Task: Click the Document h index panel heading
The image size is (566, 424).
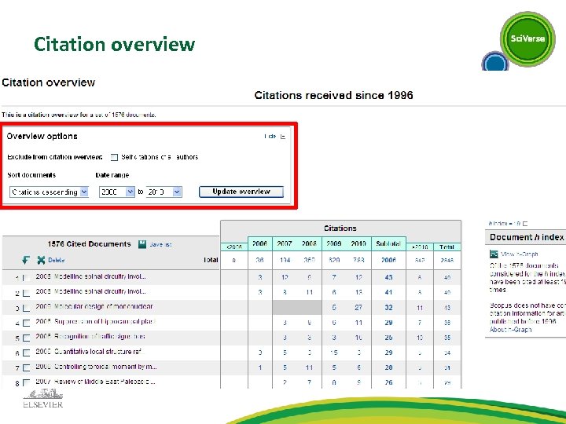Action: coord(527,237)
